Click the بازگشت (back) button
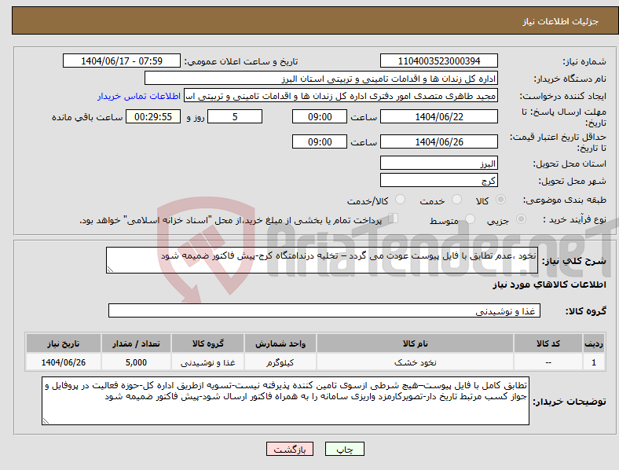This screenshot has width=619, height=470. [290, 449]
